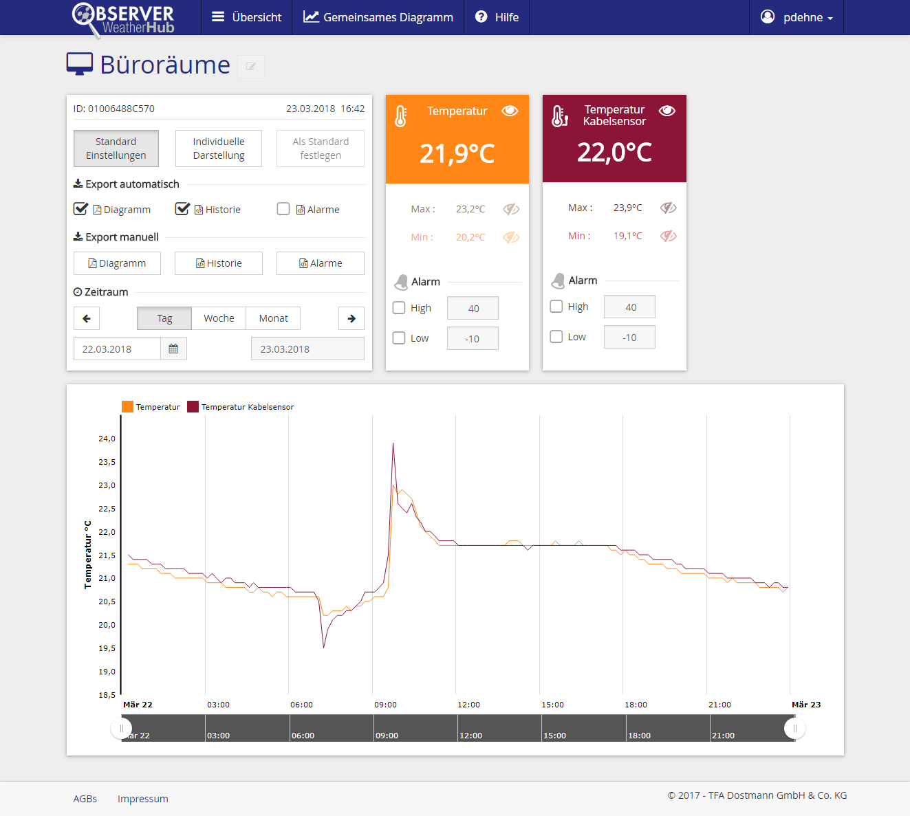Open Gemeinsames Diagramm page
The width and height of the screenshot is (910, 816).
point(378,17)
